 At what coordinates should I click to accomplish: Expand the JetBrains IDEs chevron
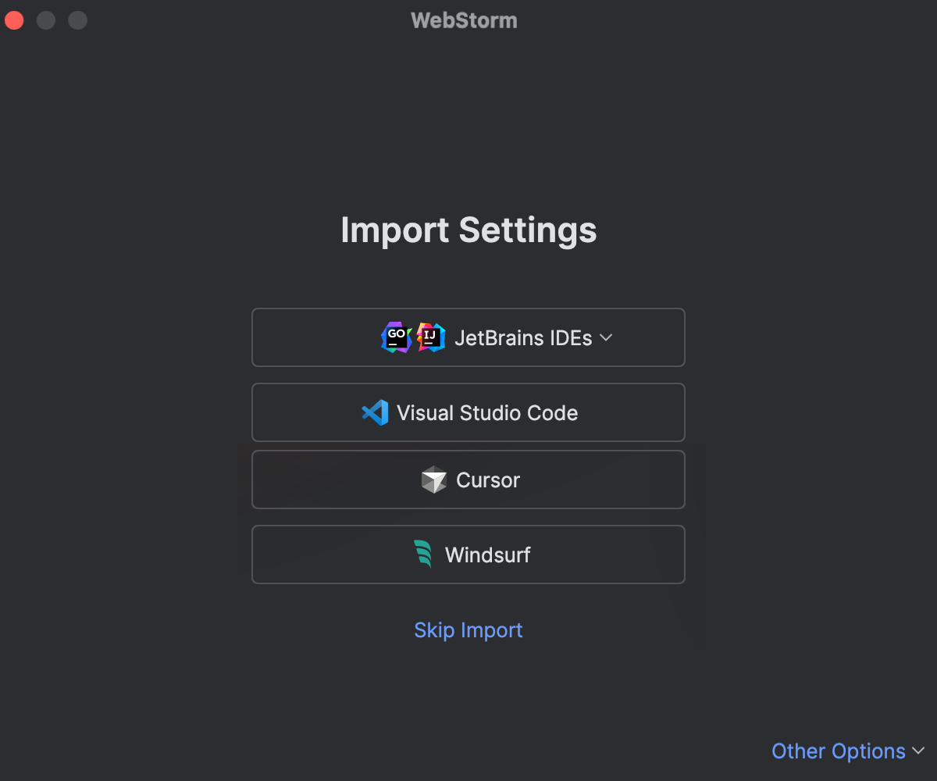606,338
